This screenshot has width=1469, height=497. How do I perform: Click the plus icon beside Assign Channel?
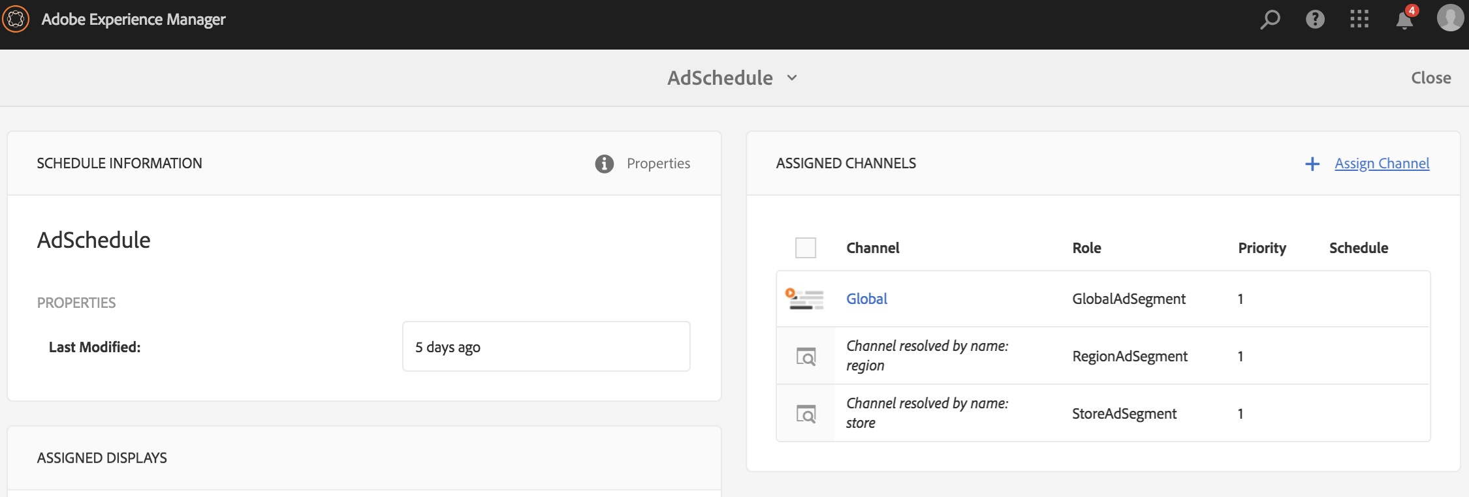pyautogui.click(x=1312, y=164)
